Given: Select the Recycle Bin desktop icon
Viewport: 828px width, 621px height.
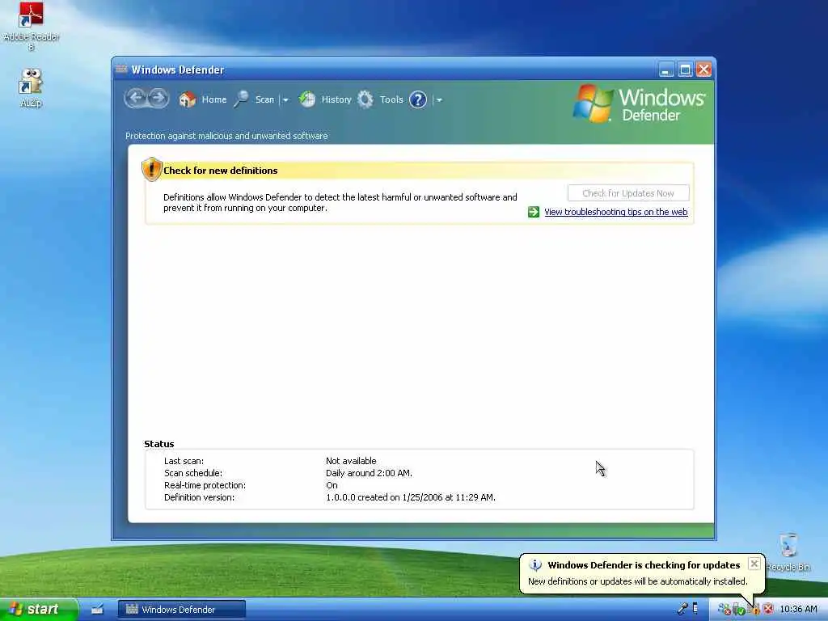Looking at the screenshot, I should click(x=788, y=552).
